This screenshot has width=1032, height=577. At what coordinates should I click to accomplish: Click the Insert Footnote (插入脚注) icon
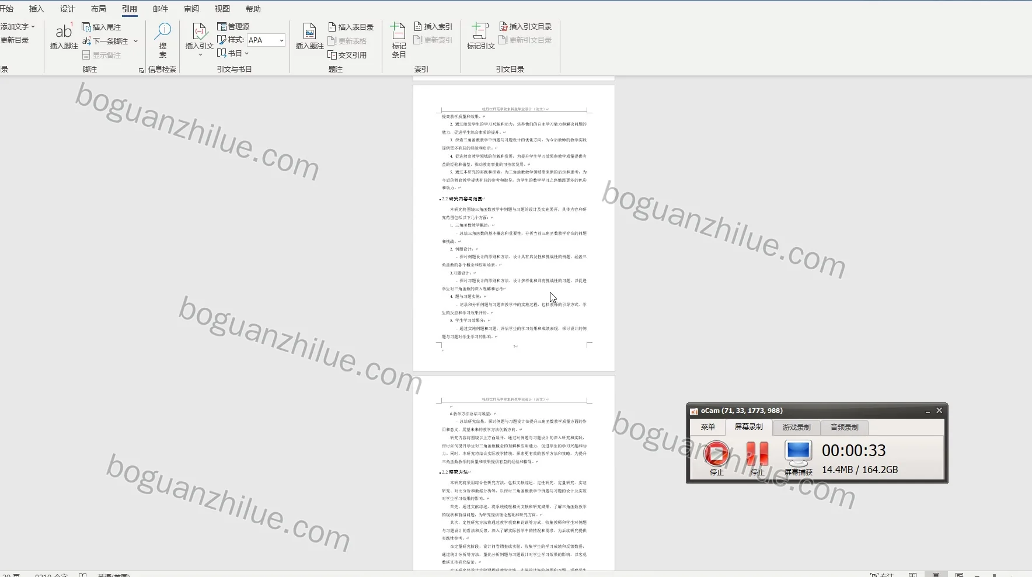tap(64, 36)
